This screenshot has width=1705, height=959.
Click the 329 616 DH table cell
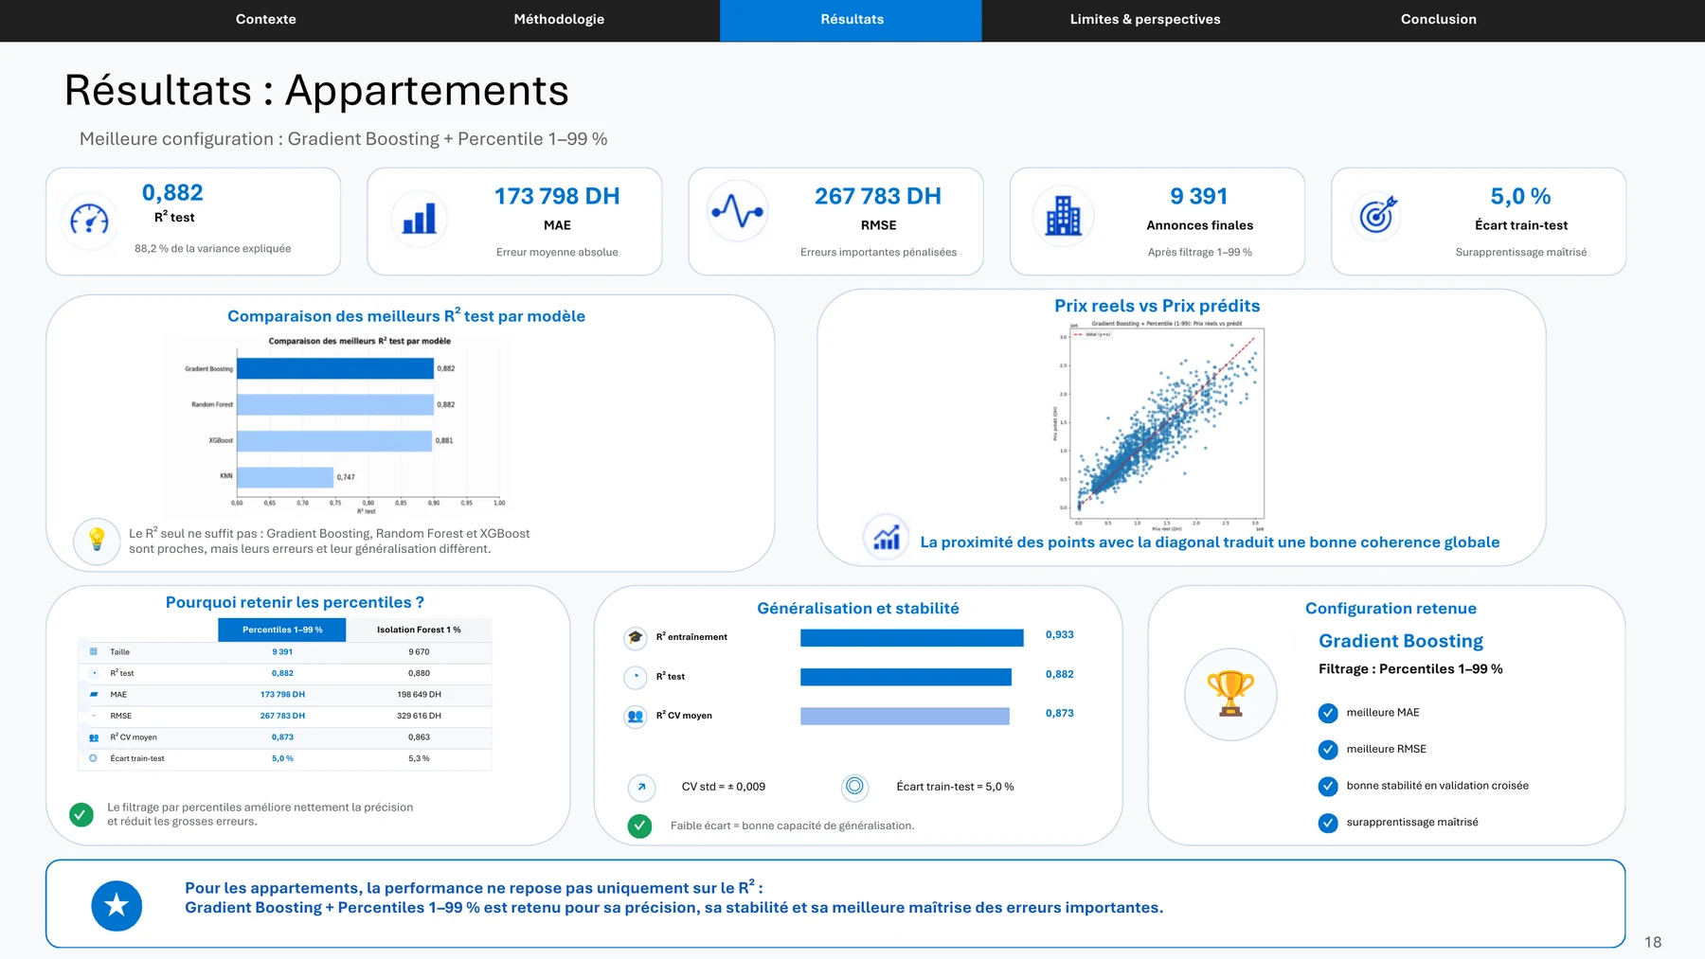[419, 716]
